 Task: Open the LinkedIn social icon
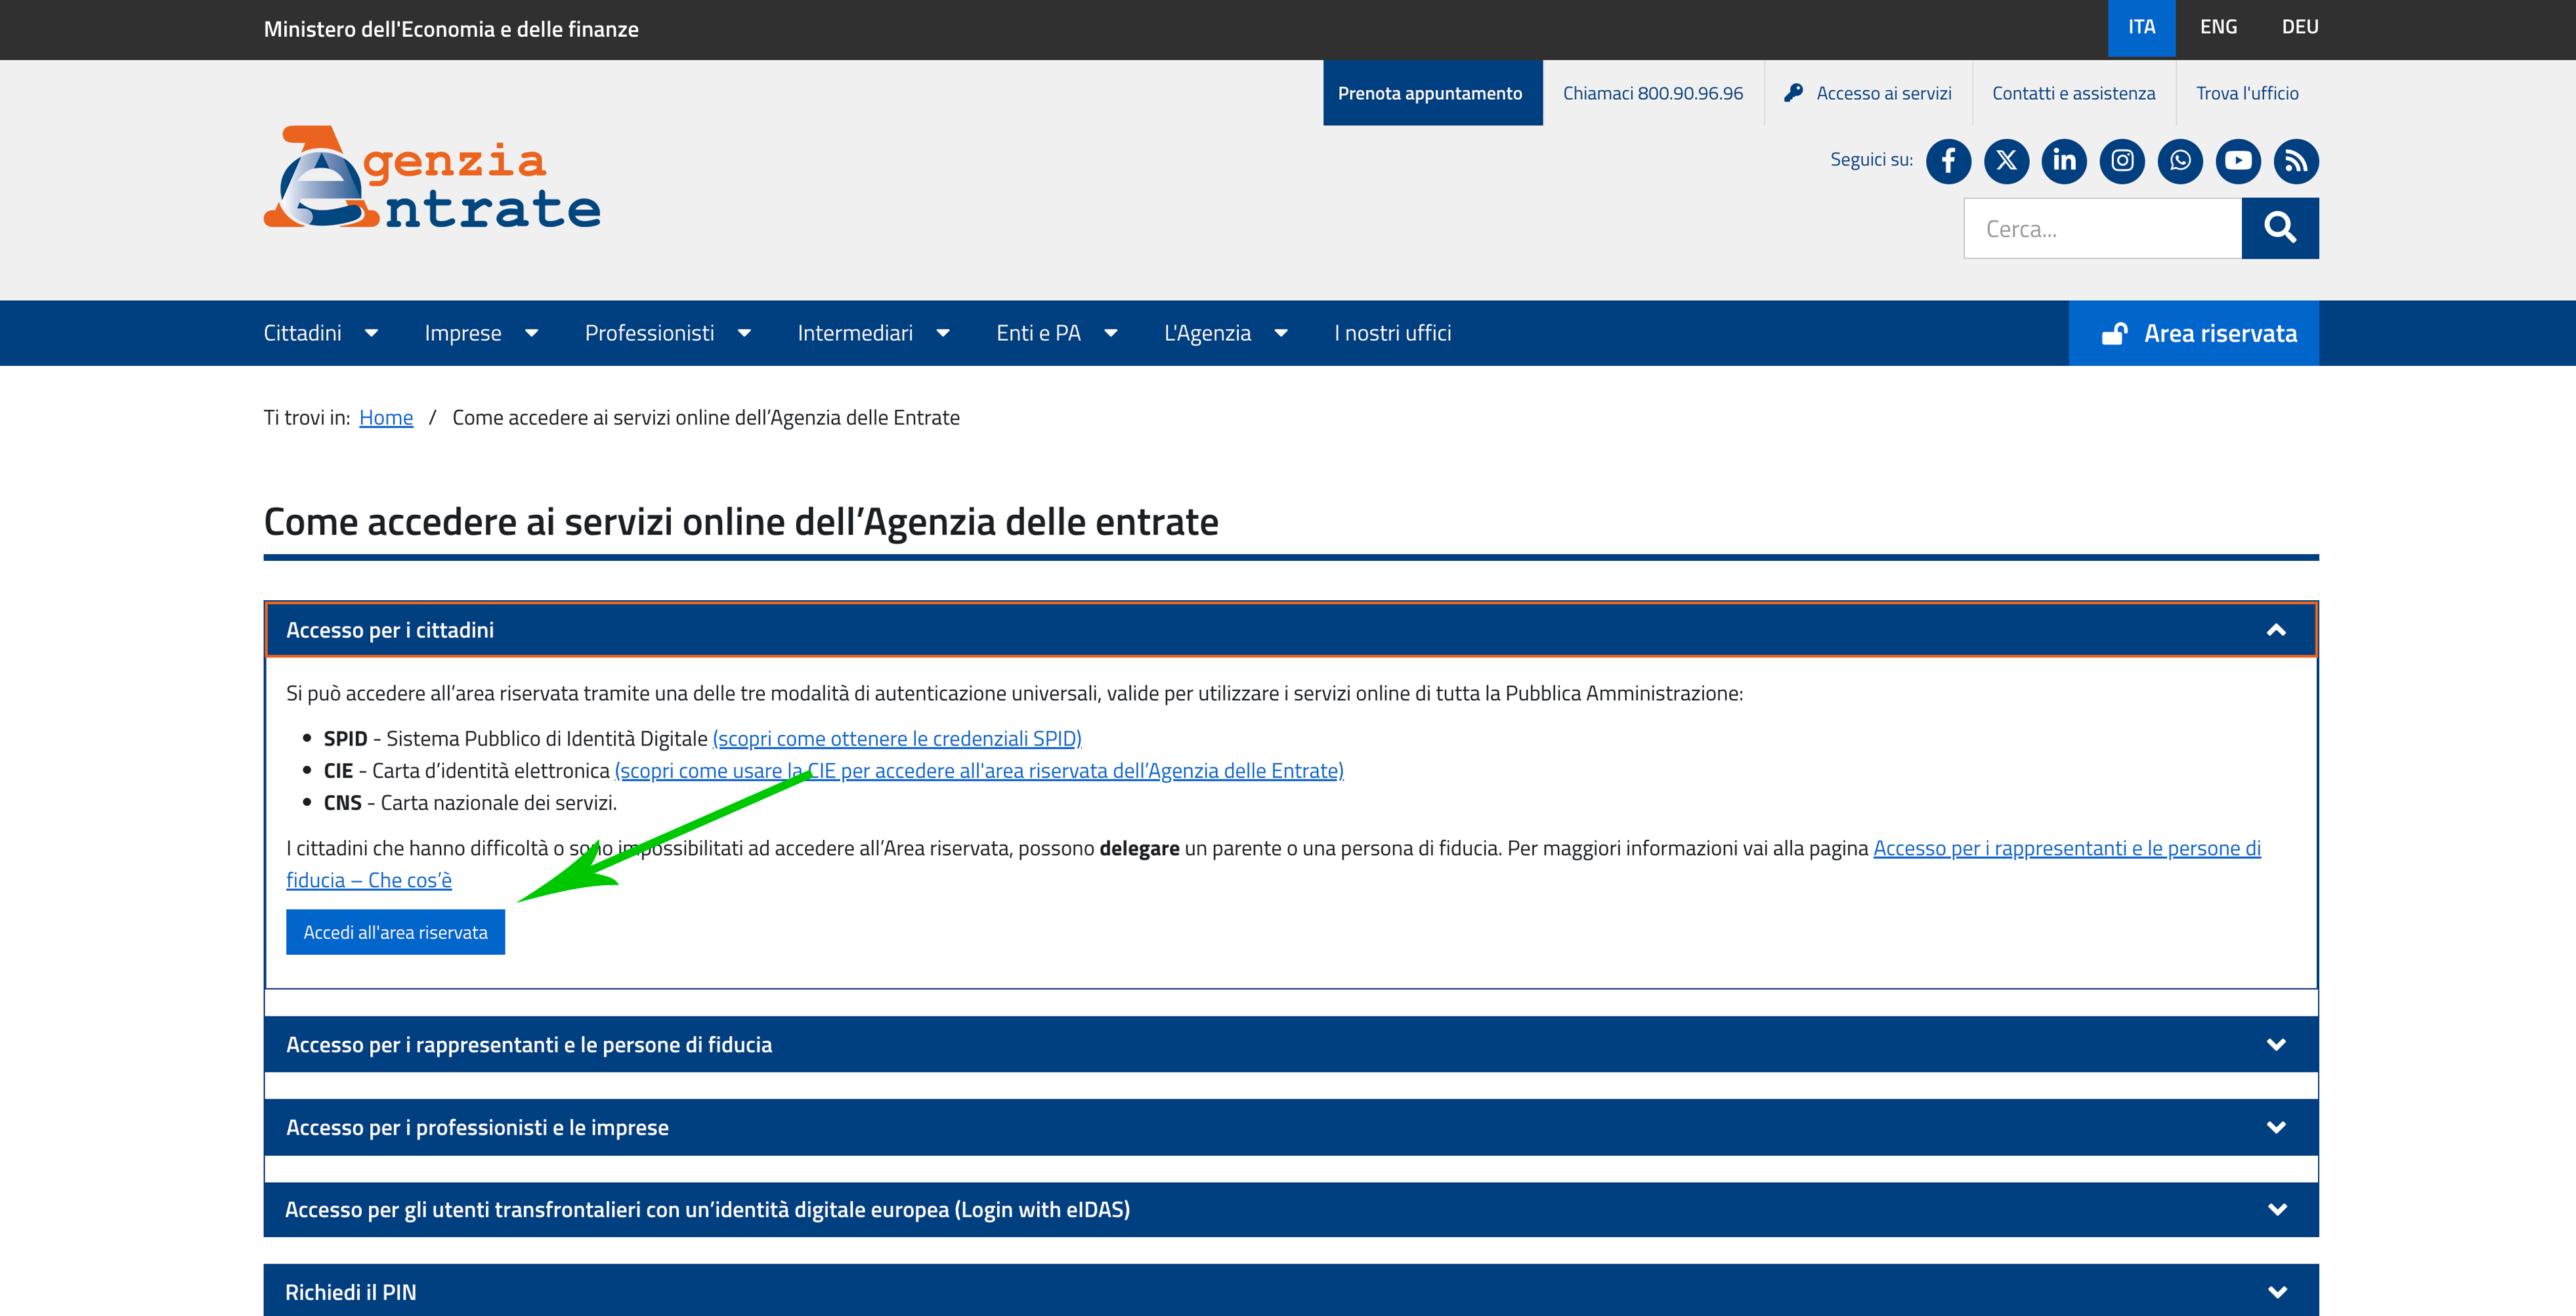(x=2064, y=161)
